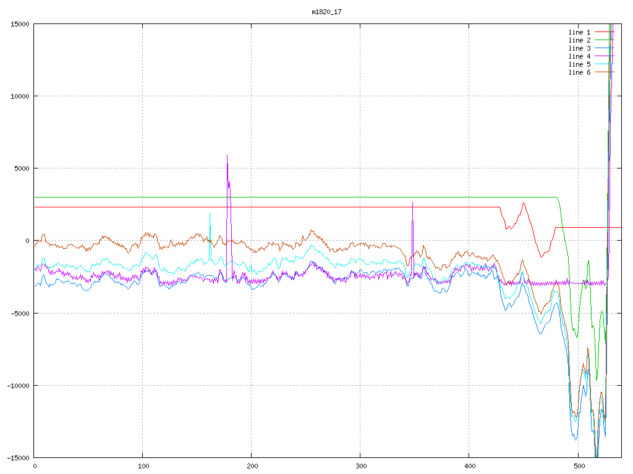Select the "line 4" legend label
The width and height of the screenshot is (633, 474).
(579, 56)
